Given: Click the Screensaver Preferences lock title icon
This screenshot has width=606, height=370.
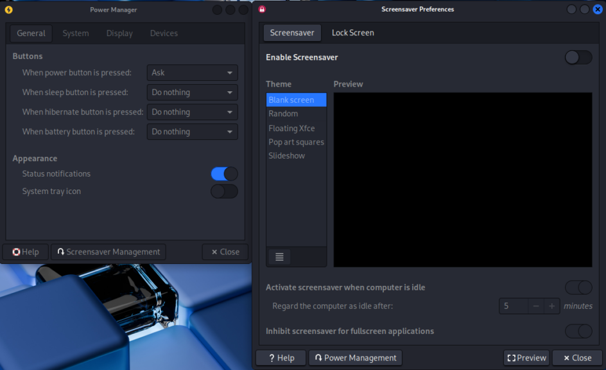Looking at the screenshot, I should coord(262,9).
